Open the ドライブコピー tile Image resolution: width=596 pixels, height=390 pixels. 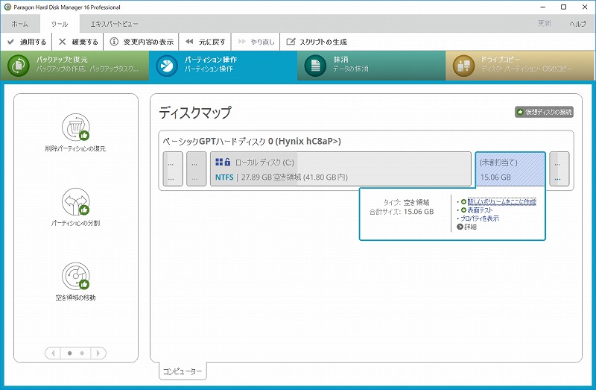pyautogui.click(x=519, y=66)
